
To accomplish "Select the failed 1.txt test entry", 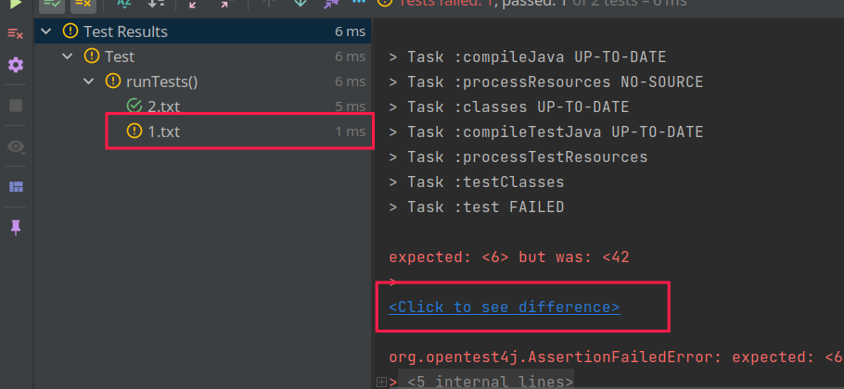I will tap(163, 132).
